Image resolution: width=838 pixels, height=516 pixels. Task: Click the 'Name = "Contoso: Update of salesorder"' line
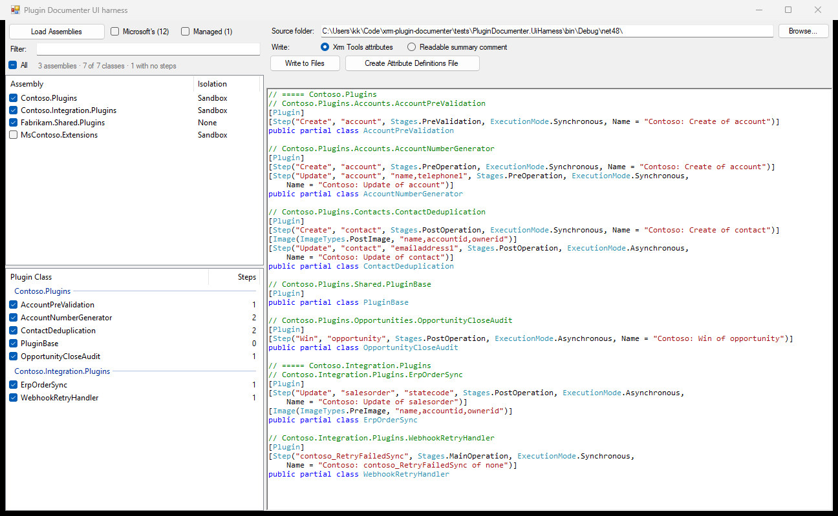(x=377, y=402)
